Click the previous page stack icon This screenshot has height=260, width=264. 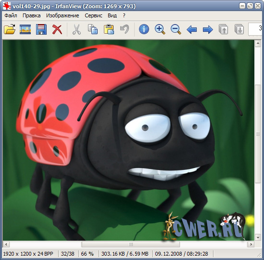[223, 29]
